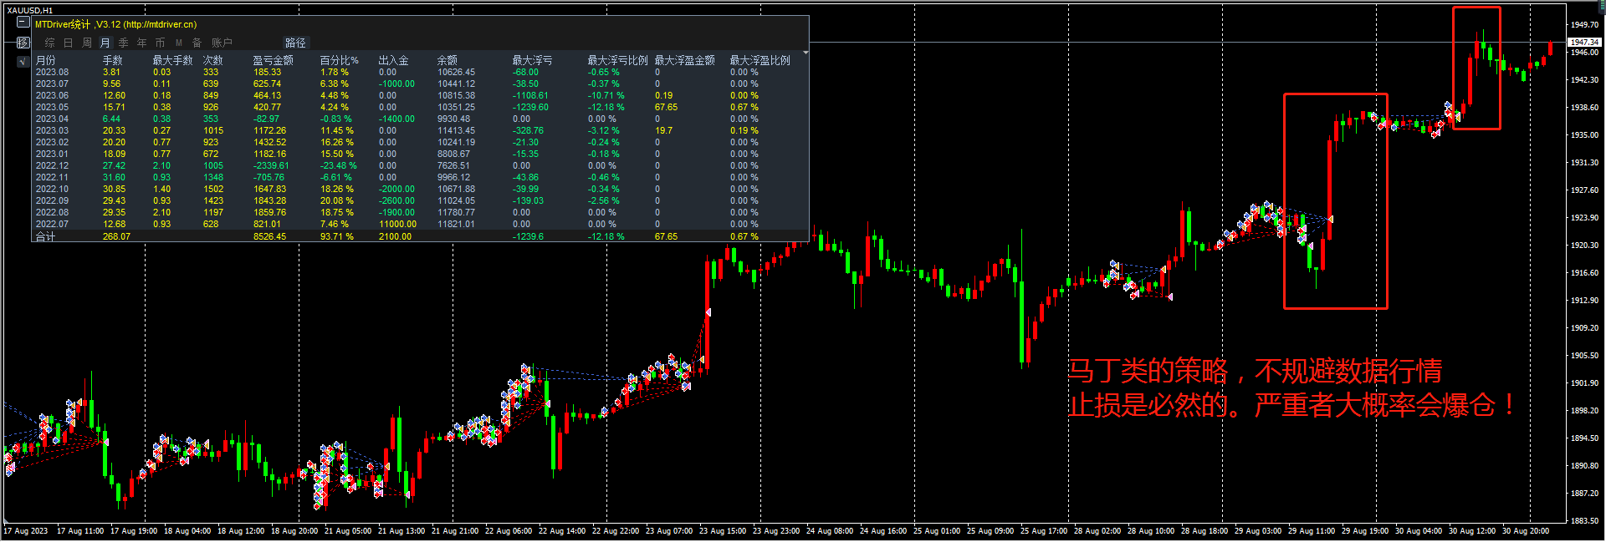Switch to the 年 yearly tab

[141, 43]
